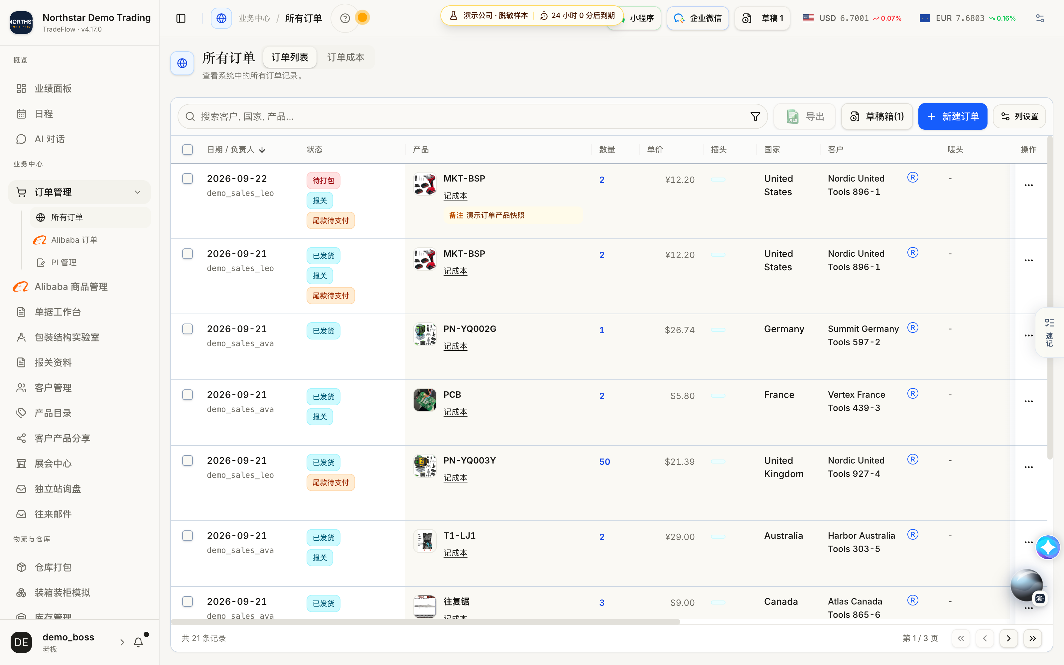Sort by 日期 / 负责人 column

point(236,150)
